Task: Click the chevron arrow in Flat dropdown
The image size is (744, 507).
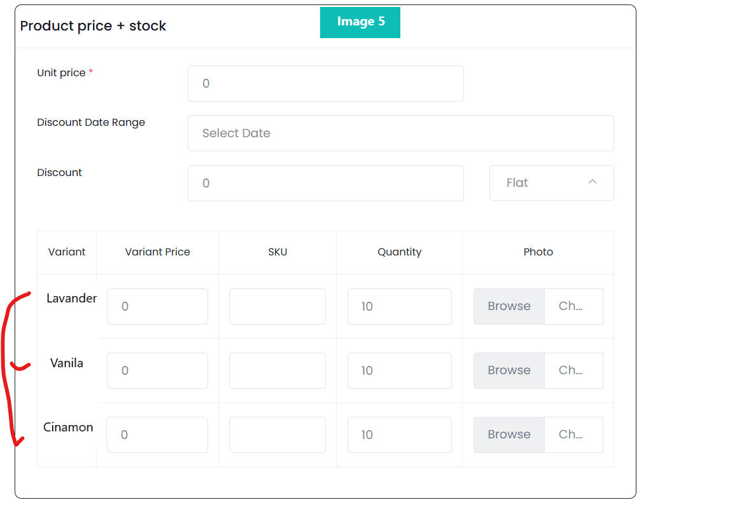Action: pyautogui.click(x=592, y=182)
